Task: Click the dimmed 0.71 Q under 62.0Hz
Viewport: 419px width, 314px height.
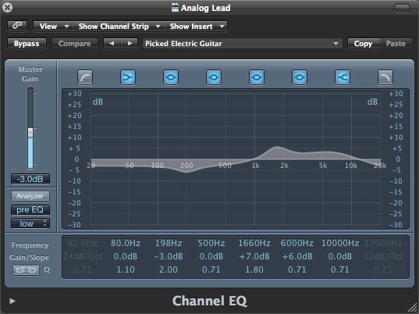Action: [83, 269]
